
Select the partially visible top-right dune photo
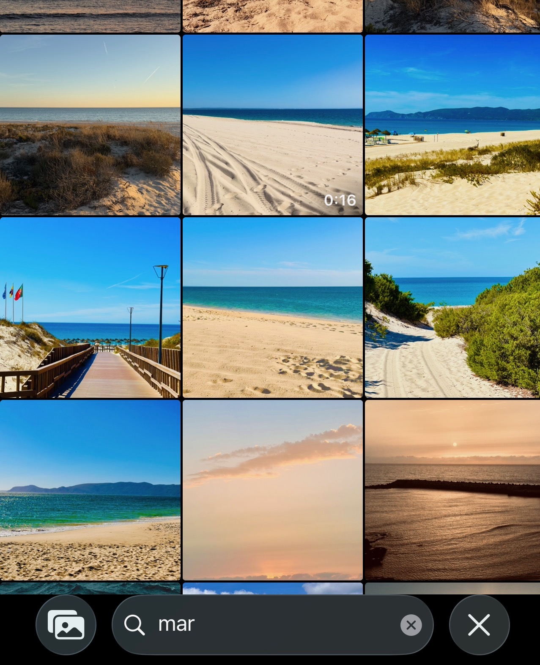tap(452, 16)
